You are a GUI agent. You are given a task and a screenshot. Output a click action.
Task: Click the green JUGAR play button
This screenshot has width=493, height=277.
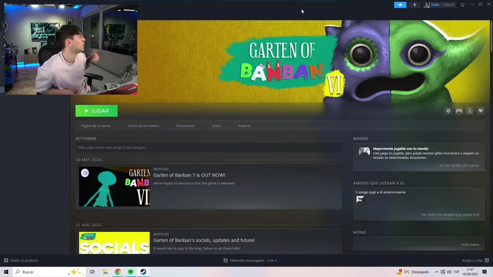tap(96, 111)
